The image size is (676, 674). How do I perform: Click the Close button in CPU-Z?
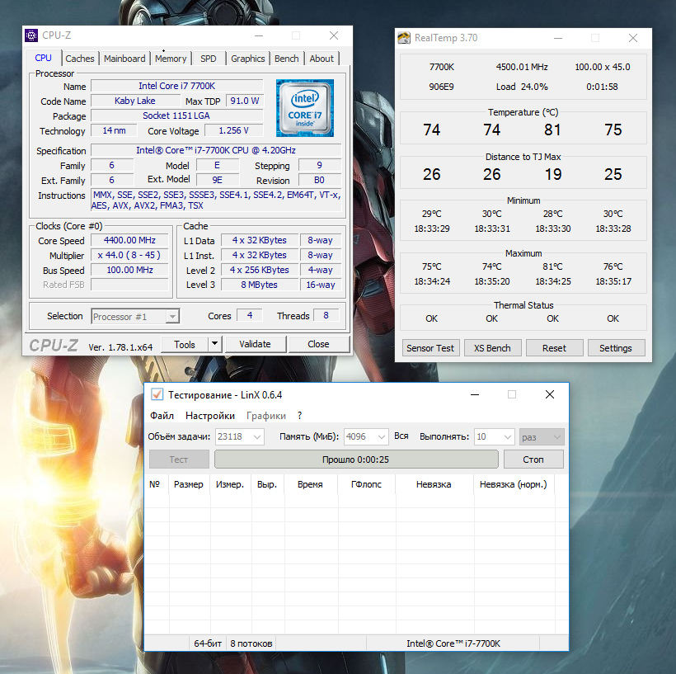(318, 344)
